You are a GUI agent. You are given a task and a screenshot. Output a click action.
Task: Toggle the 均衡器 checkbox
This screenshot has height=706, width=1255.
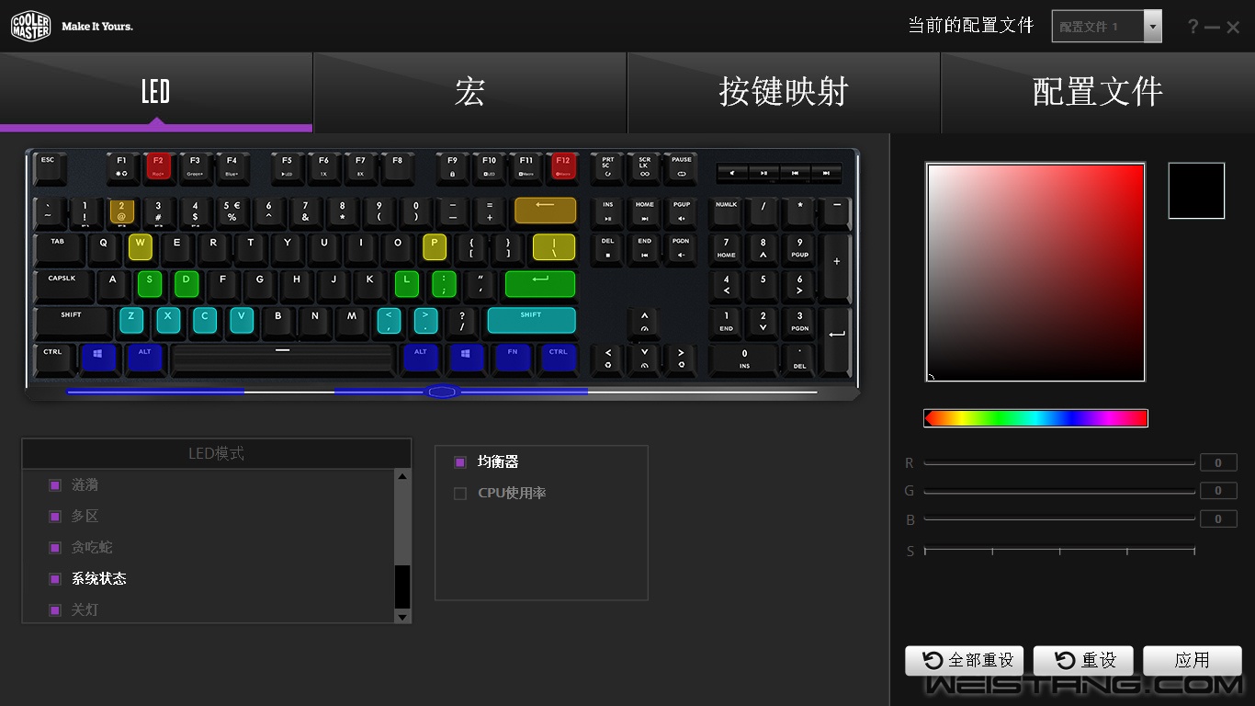(x=460, y=462)
